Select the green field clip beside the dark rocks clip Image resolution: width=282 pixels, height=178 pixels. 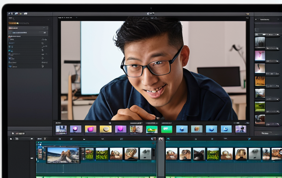[213, 154]
